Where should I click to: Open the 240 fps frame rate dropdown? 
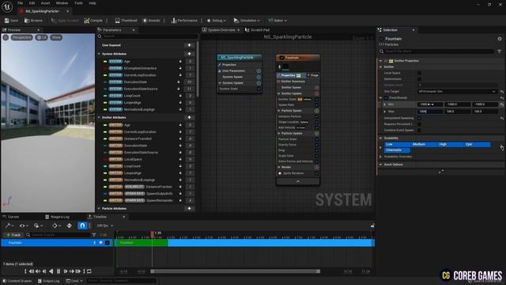pos(105,226)
